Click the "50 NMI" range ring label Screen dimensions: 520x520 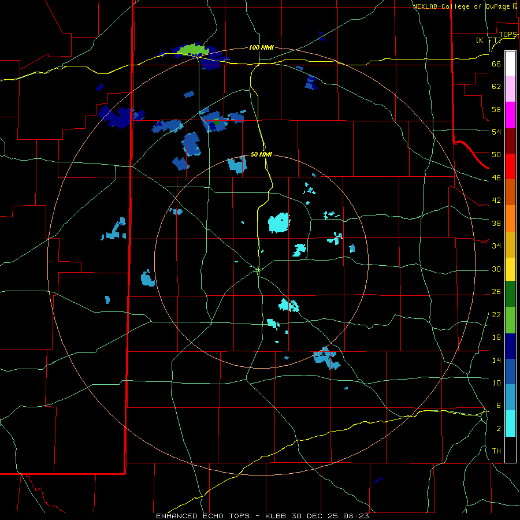click(x=261, y=154)
